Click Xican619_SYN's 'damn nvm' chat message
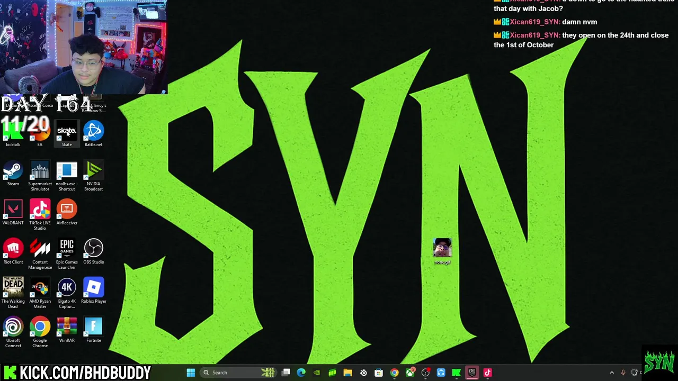Viewport: 678px width, 381px height. [x=545, y=22]
